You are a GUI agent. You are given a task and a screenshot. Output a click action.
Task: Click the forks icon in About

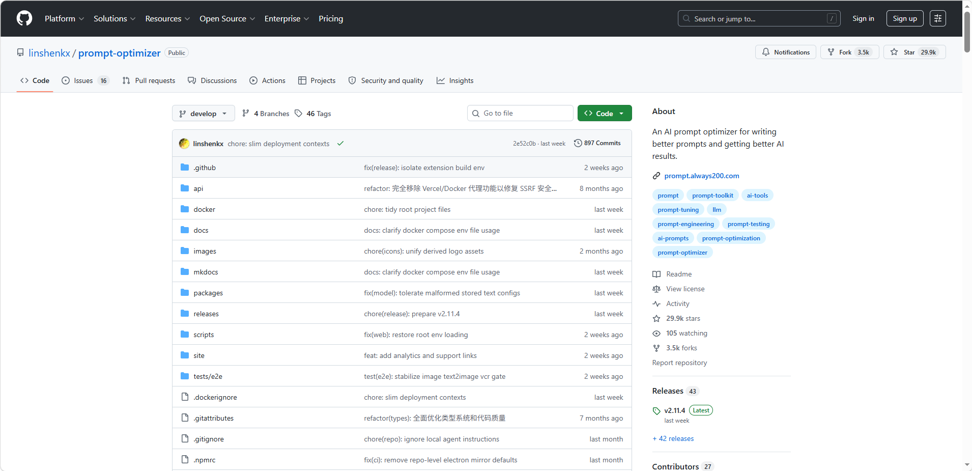(x=656, y=348)
